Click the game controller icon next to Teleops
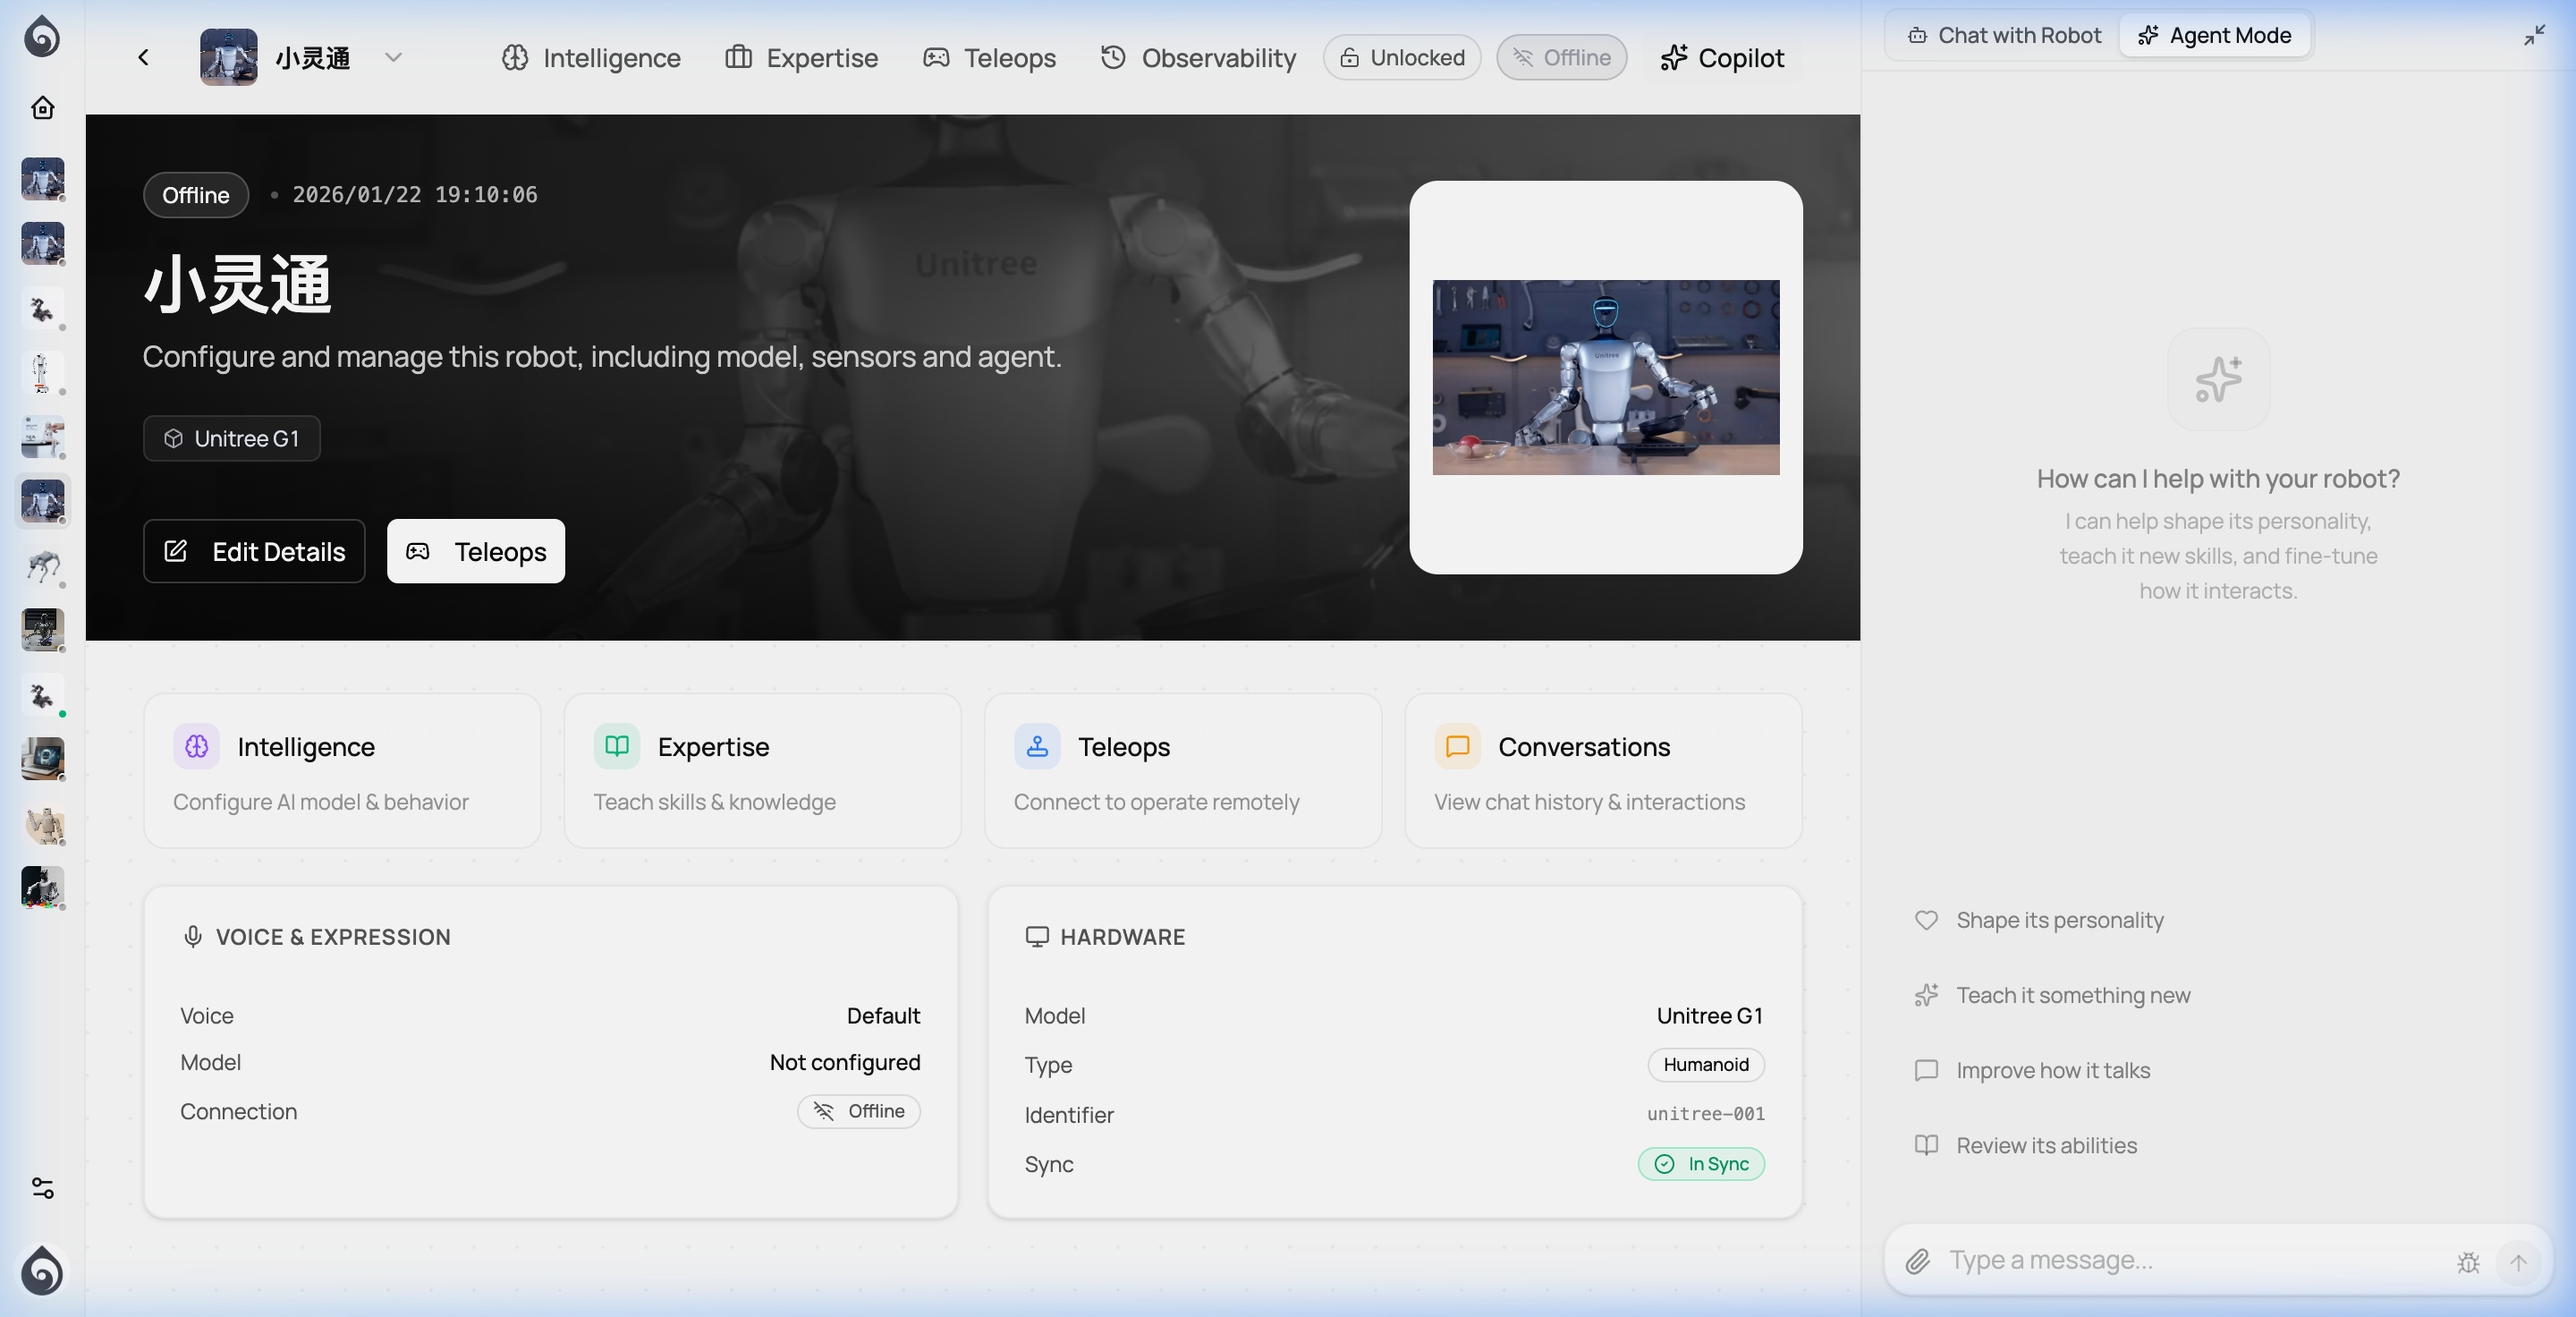 [936, 57]
